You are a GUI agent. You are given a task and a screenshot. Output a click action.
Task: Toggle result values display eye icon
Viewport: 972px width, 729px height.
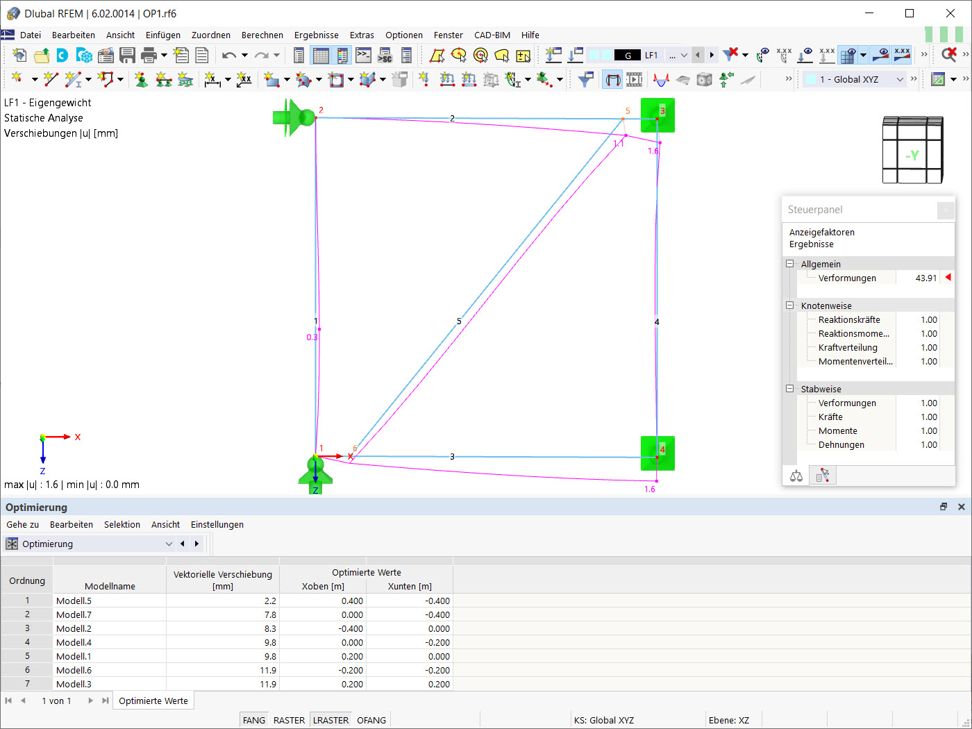(x=880, y=56)
